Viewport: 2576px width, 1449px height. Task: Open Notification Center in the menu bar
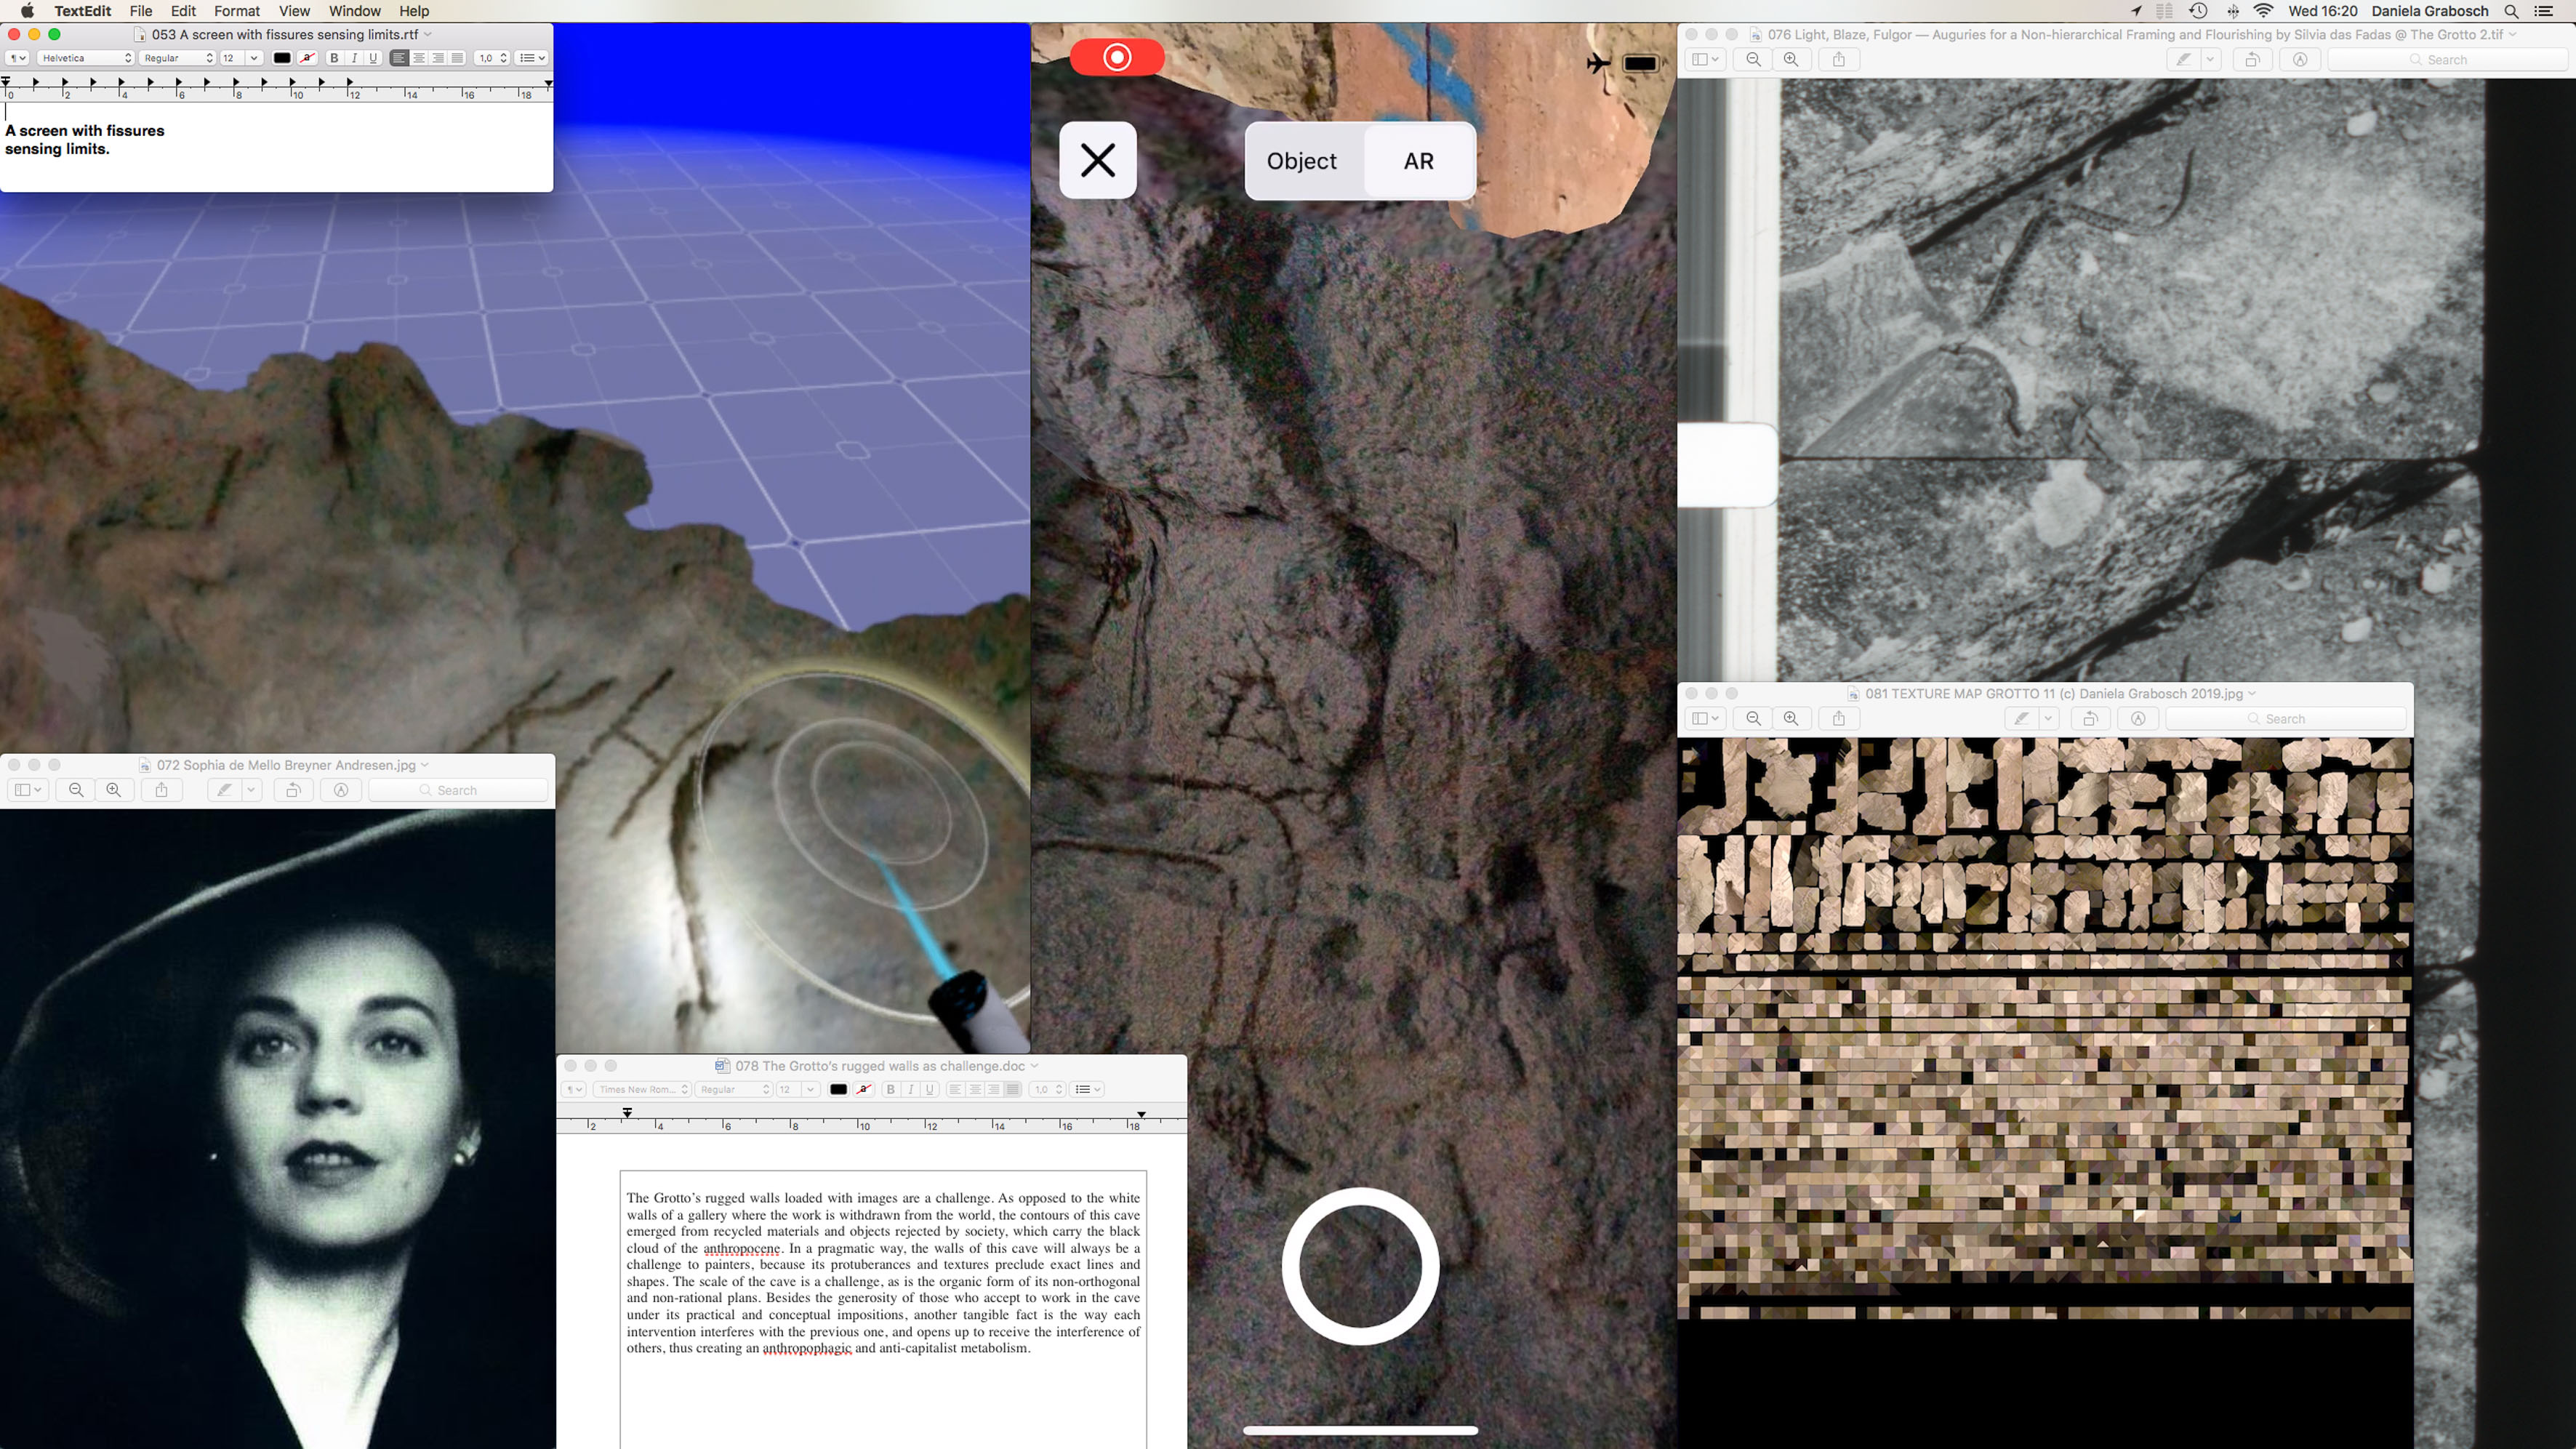point(2544,11)
